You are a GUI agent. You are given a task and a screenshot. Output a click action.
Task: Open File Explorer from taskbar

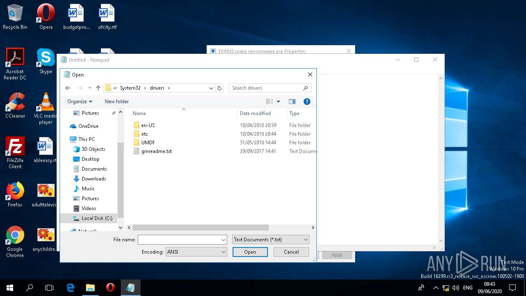click(90, 288)
